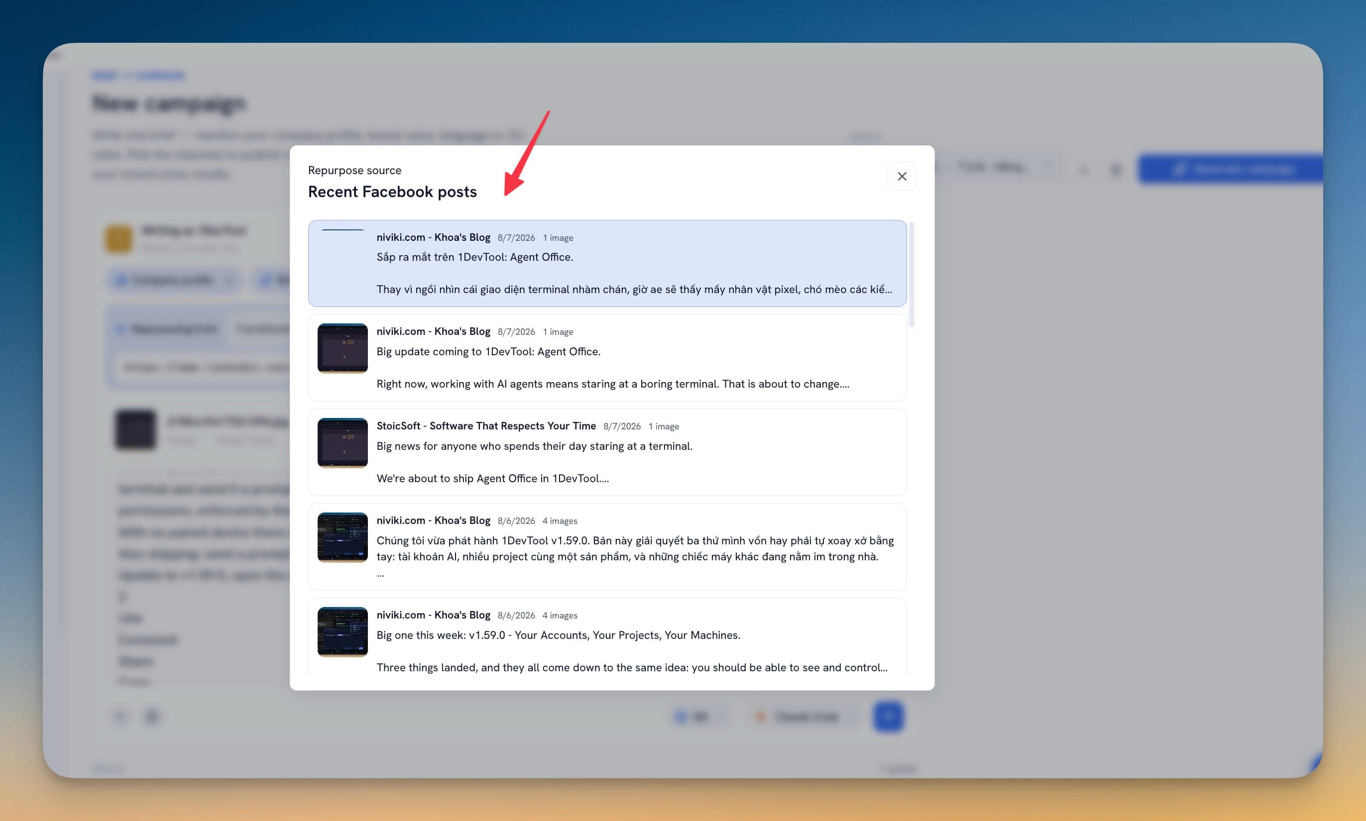The image size is (1366, 821).
Task: Click the StoicSoft post thumbnail image
Action: 342,443
